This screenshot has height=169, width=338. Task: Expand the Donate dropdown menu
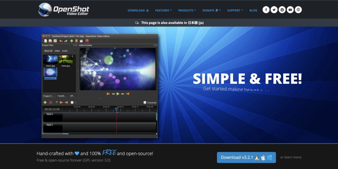tap(212, 10)
